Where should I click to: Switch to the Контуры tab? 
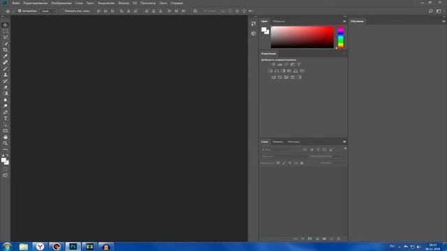tap(293, 142)
